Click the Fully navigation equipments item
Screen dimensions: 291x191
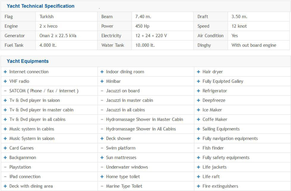point(230,138)
